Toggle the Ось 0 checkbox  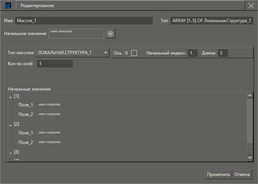click(x=134, y=53)
